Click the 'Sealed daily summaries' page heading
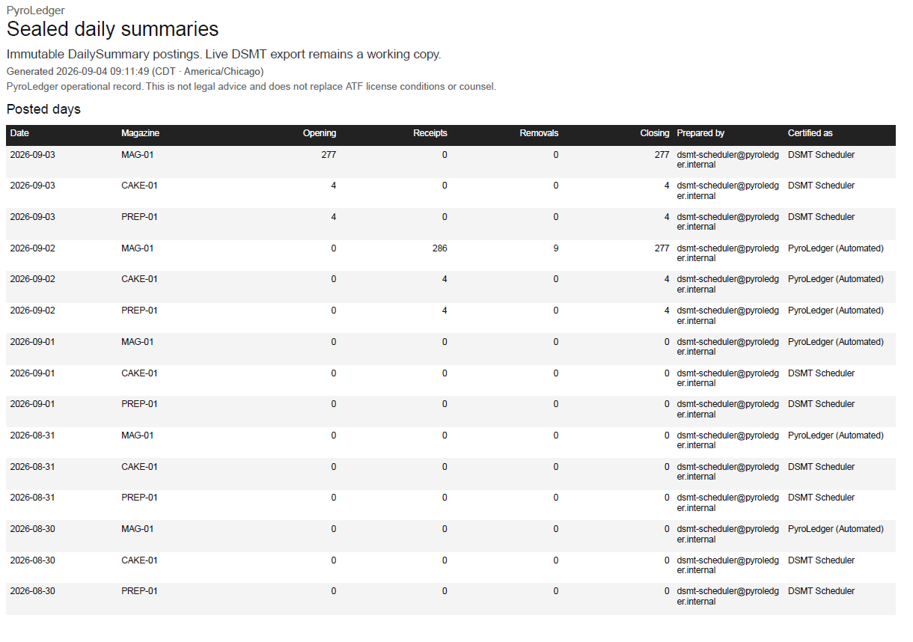The height and width of the screenshot is (642, 913). [112, 29]
